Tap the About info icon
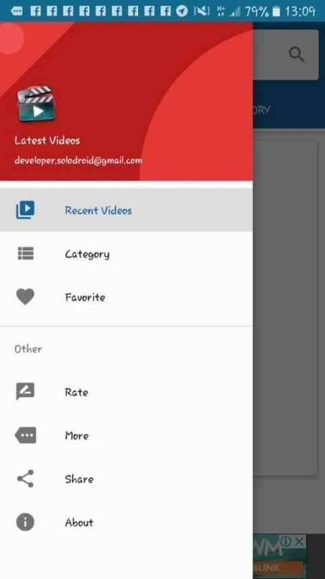 coord(25,522)
